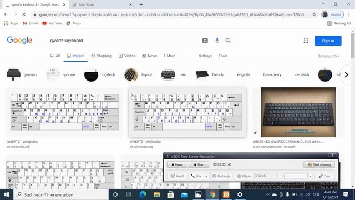Filter images by the deutsch chip
Screen dimensions: 355x200
point(302,74)
